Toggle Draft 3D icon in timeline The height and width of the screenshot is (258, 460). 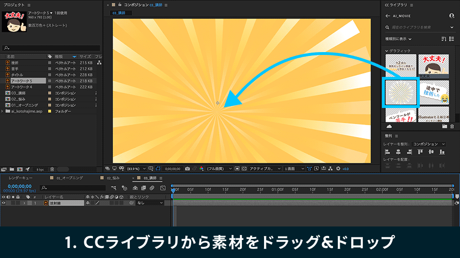tap(125, 188)
